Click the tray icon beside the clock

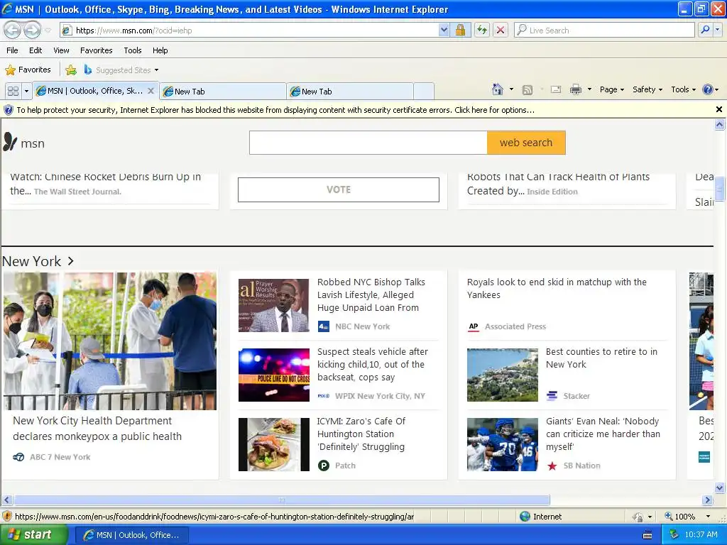674,534
